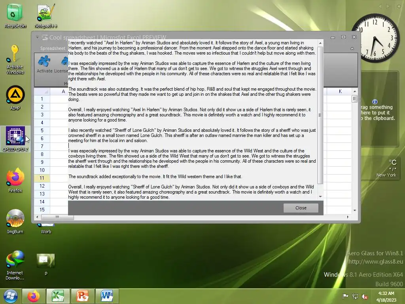This screenshot has height=304, width=405.
Task: Click the review text scrollbar down arrow
Action: (320, 197)
